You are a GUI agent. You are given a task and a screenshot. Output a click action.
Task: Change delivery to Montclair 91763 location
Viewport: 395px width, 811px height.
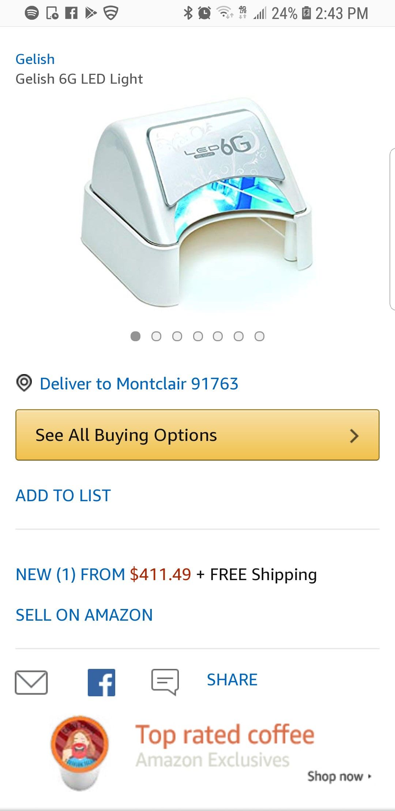[139, 384]
